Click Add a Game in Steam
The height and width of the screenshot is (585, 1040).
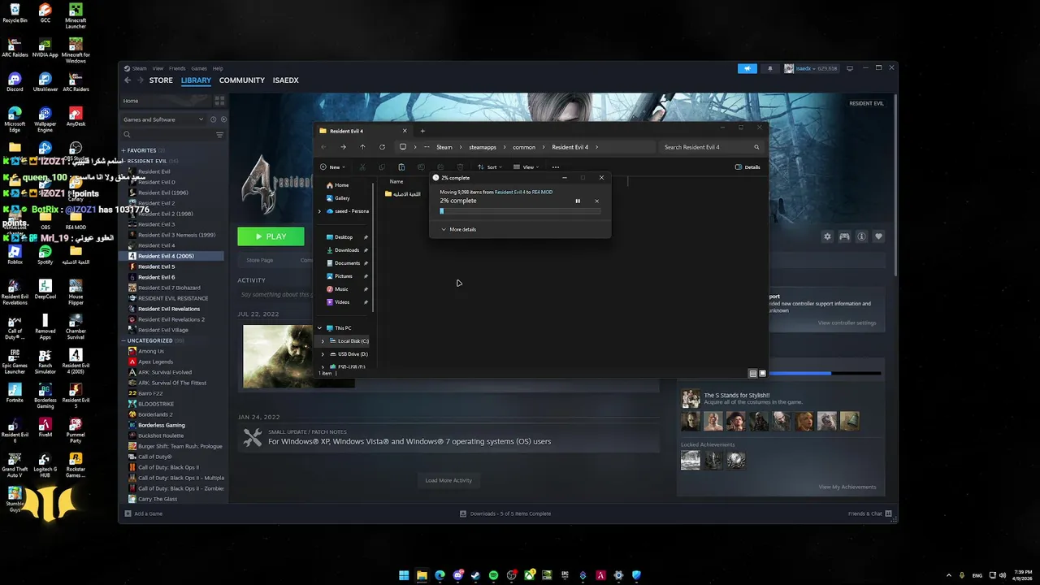144,513
